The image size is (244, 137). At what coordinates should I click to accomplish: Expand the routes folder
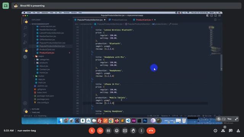[x=41, y=76]
